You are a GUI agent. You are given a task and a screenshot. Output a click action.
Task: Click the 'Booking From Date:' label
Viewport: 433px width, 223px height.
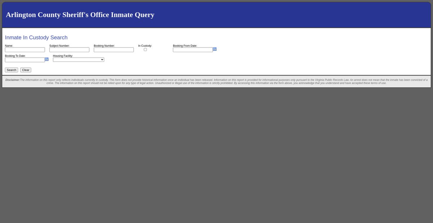tap(185, 46)
